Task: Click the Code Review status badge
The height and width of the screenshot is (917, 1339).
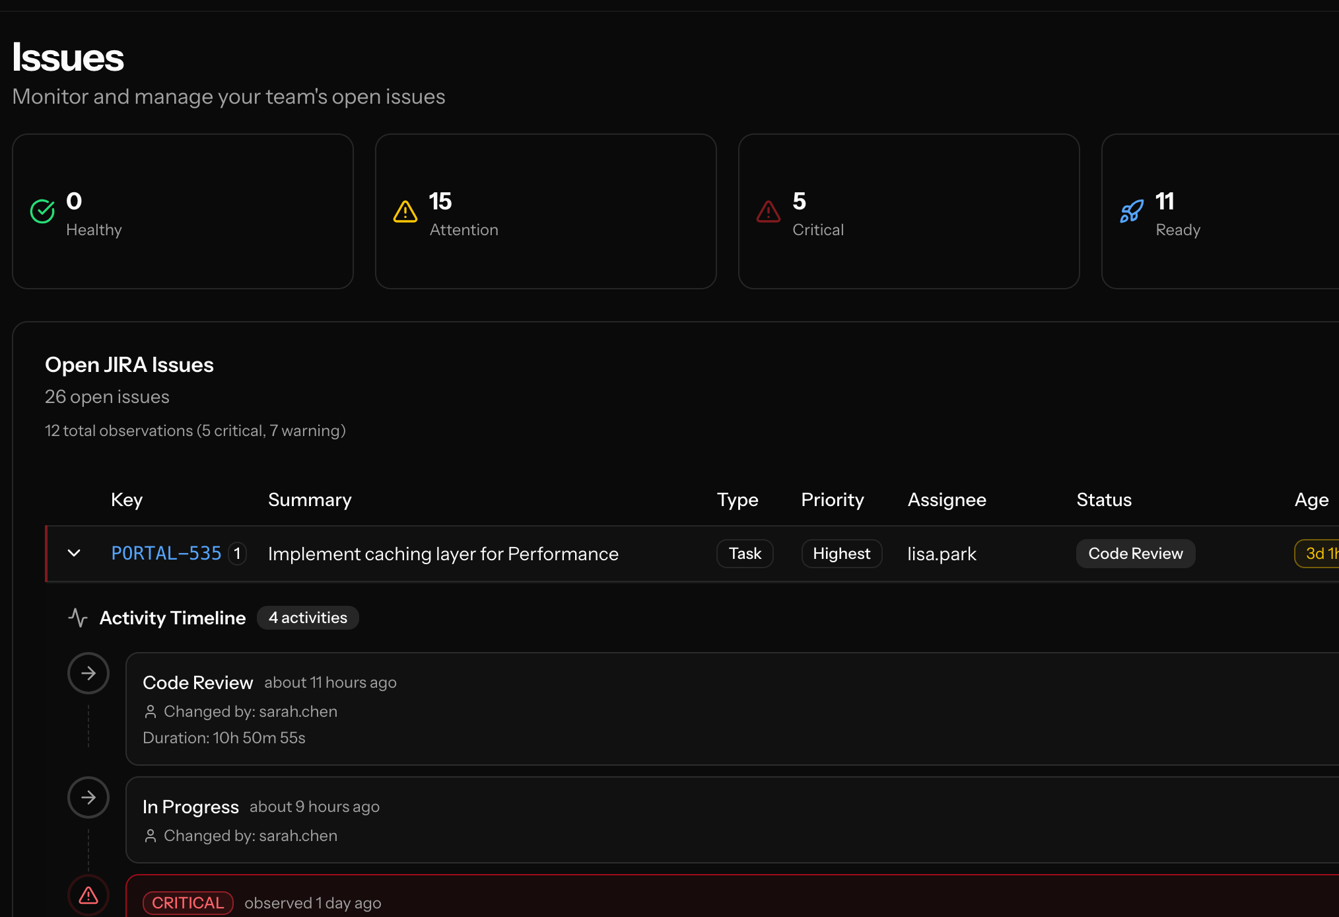Action: tap(1136, 554)
